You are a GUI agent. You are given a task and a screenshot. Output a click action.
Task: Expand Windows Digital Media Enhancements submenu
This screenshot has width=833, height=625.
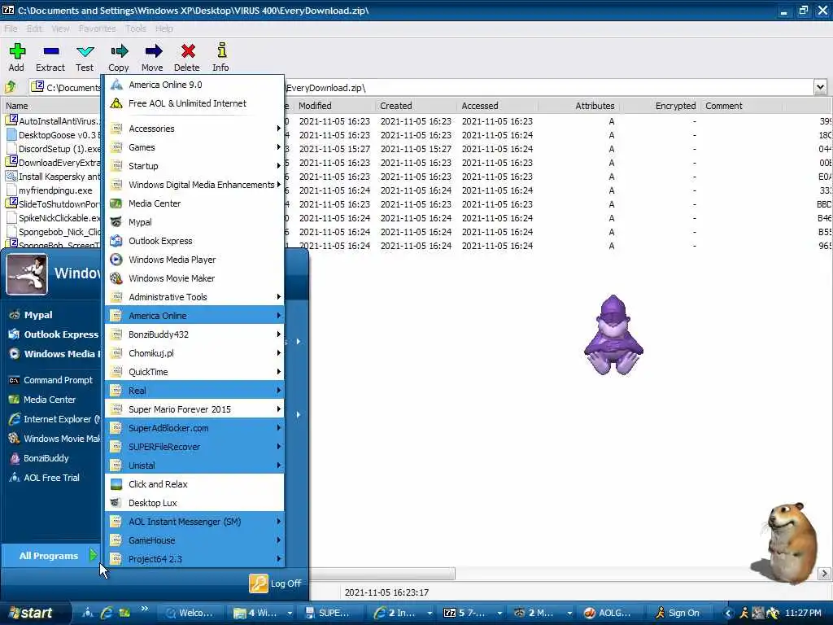[x=195, y=185]
